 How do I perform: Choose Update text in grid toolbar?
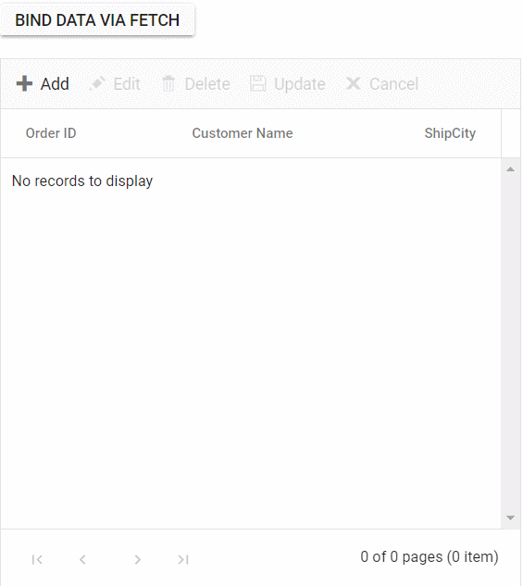point(300,84)
